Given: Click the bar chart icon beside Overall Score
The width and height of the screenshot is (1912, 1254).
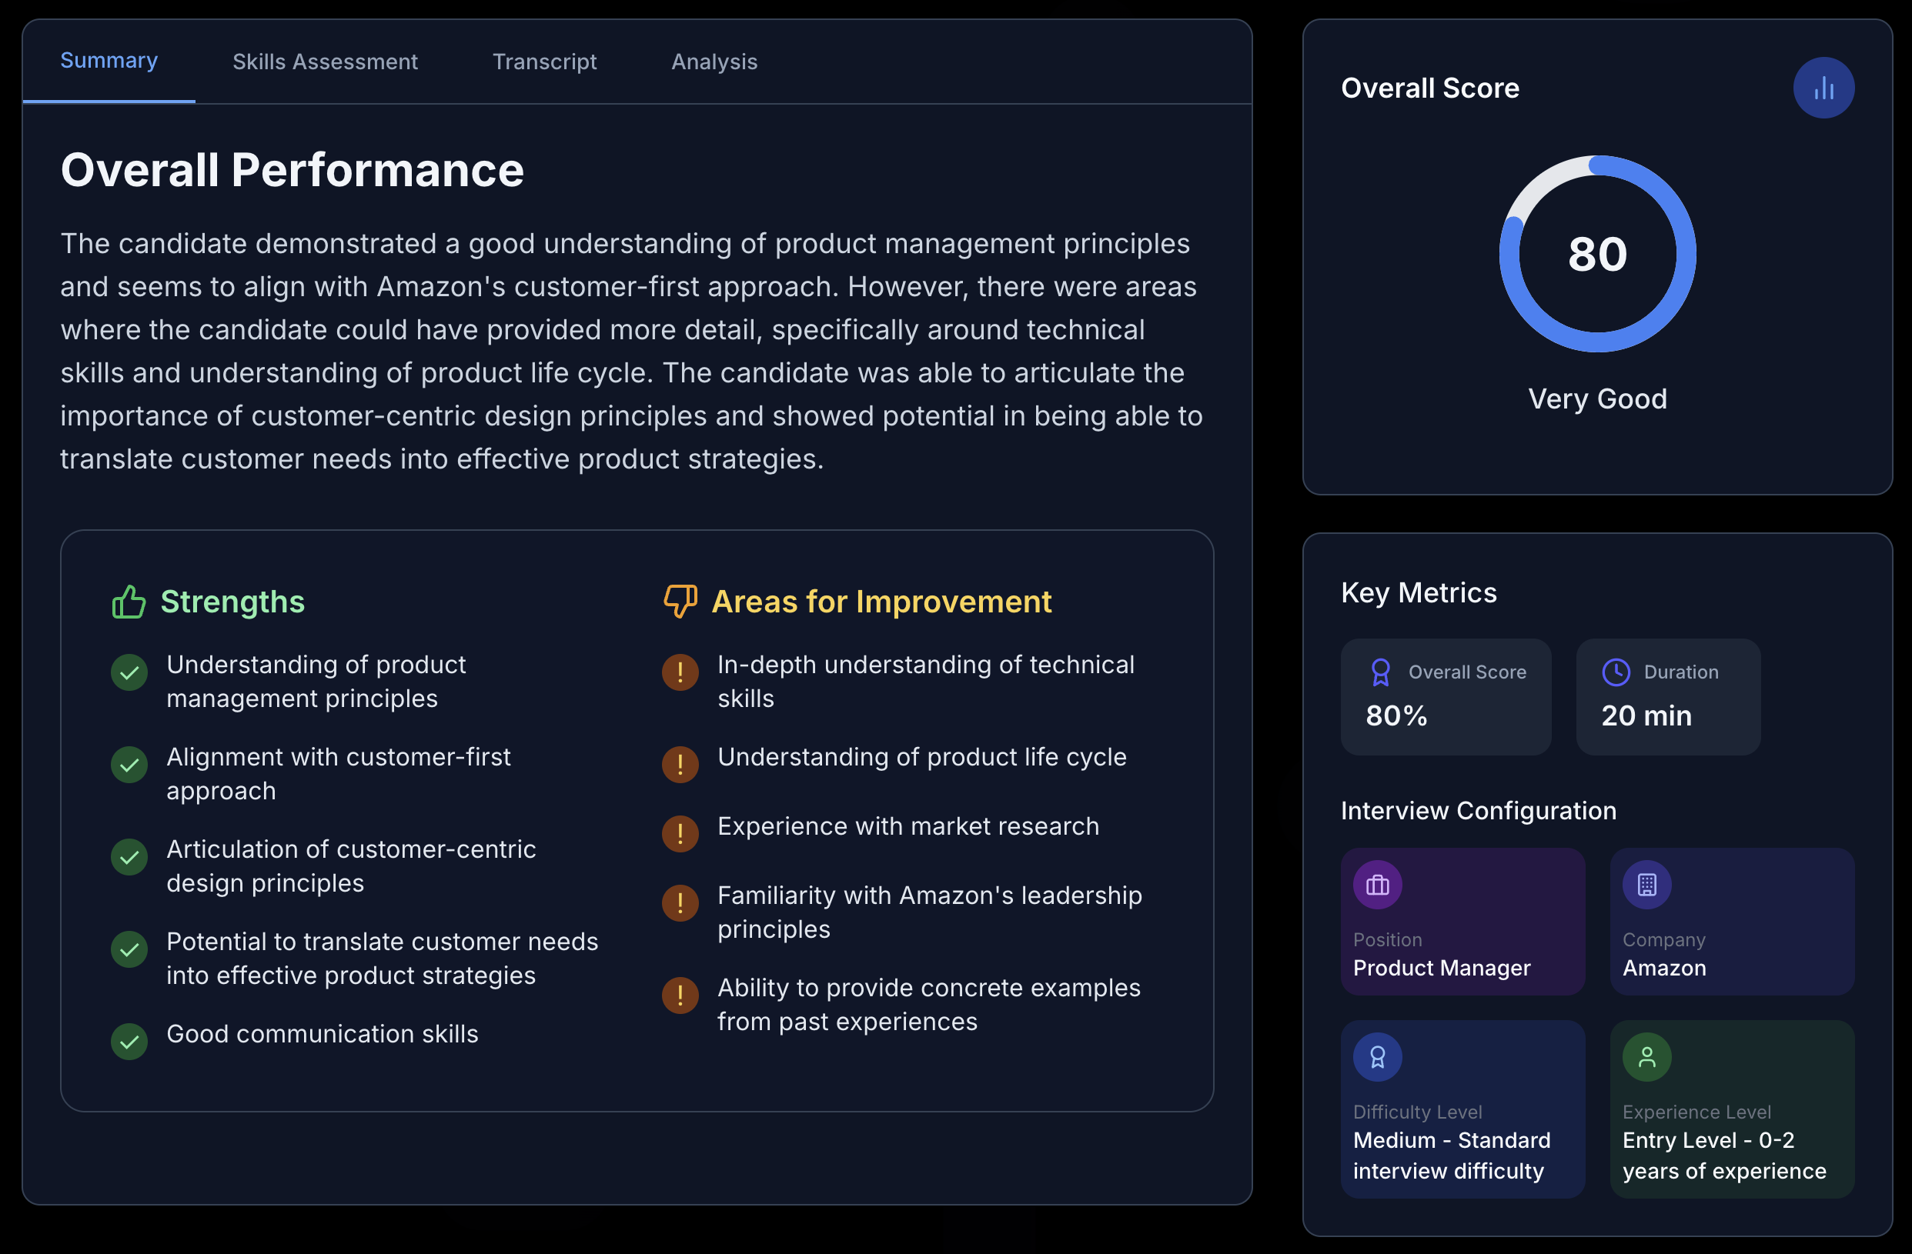Looking at the screenshot, I should click(1823, 88).
